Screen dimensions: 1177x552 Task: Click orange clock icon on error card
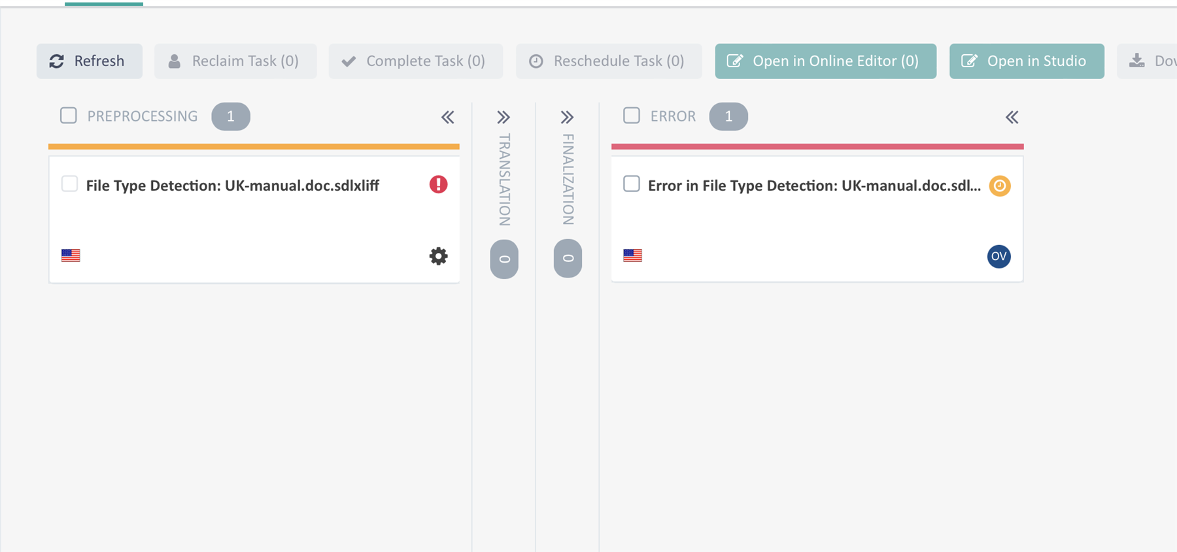click(x=999, y=186)
